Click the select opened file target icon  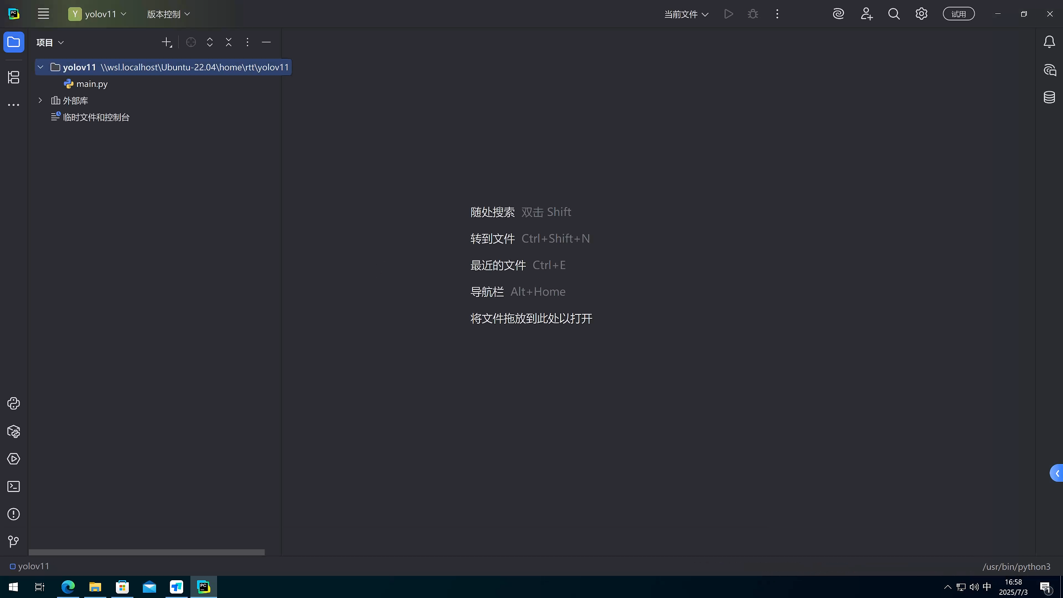click(x=191, y=42)
